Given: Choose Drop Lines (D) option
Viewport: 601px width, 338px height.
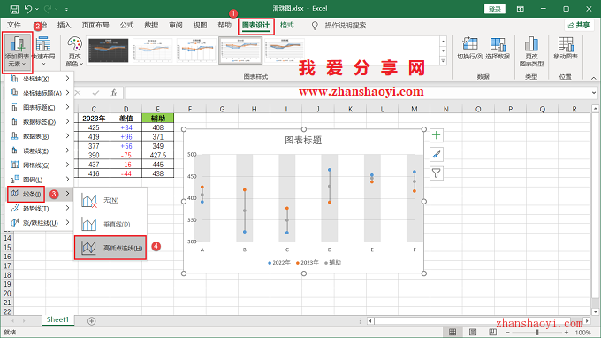Looking at the screenshot, I should pos(110,224).
